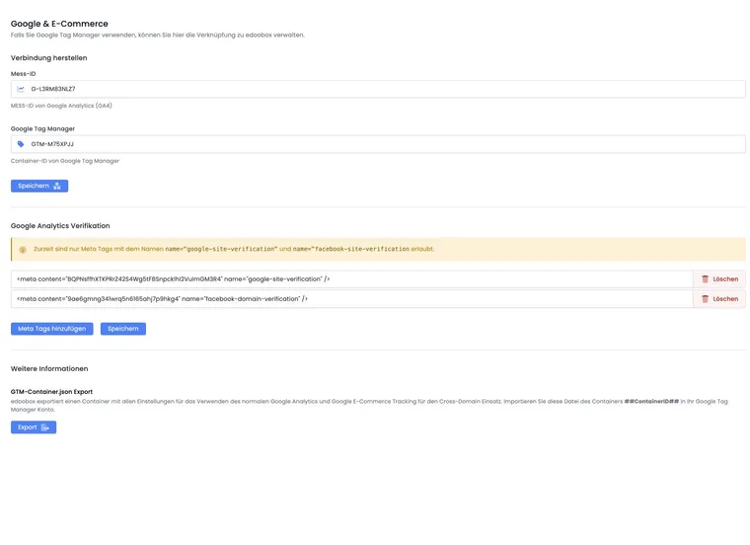Click the Mess-ID field label
Screen dimensions: 750x545
click(x=23, y=74)
